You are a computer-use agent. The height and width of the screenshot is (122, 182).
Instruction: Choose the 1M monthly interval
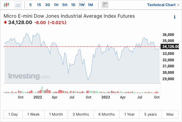[x=91, y=5]
